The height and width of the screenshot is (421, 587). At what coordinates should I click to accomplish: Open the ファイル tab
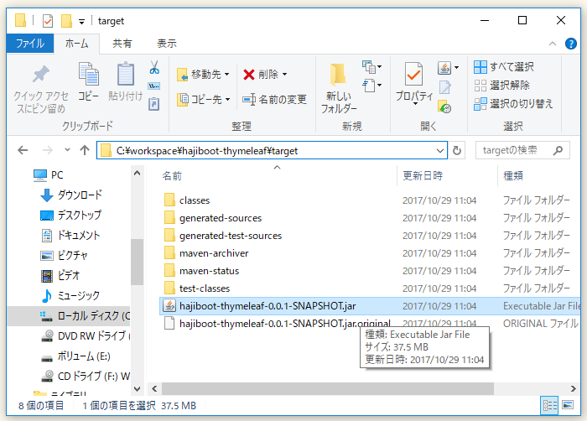[x=30, y=44]
